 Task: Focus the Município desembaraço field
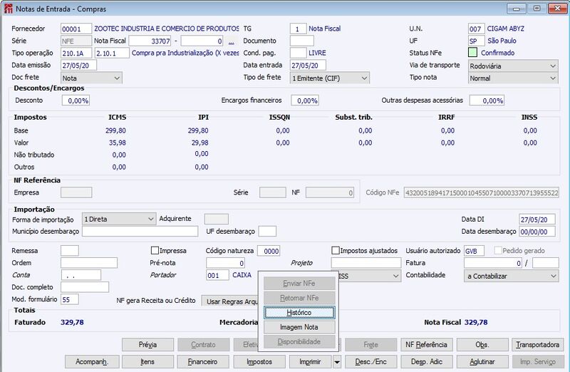click(140, 232)
